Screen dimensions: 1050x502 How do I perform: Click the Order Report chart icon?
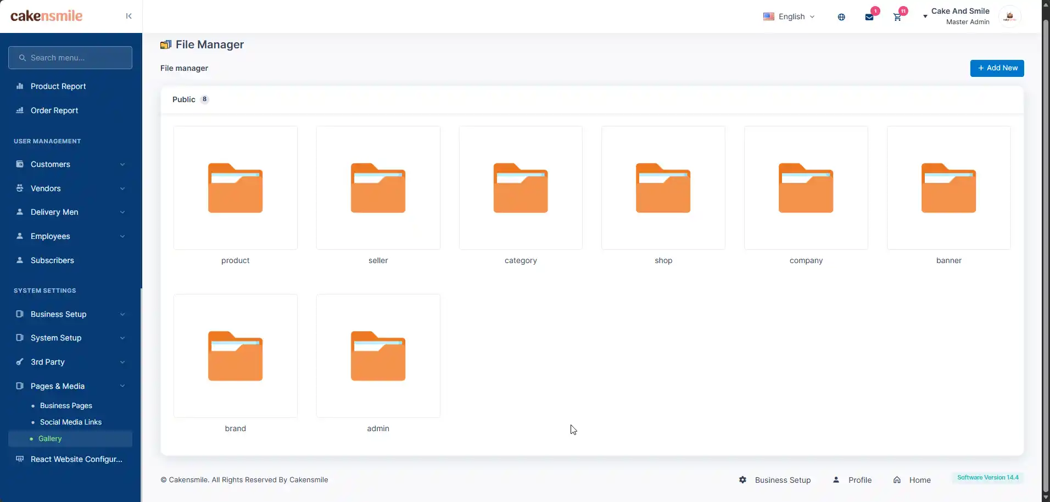click(x=20, y=110)
